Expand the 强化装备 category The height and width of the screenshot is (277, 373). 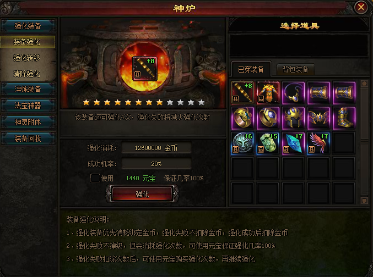(x=28, y=26)
